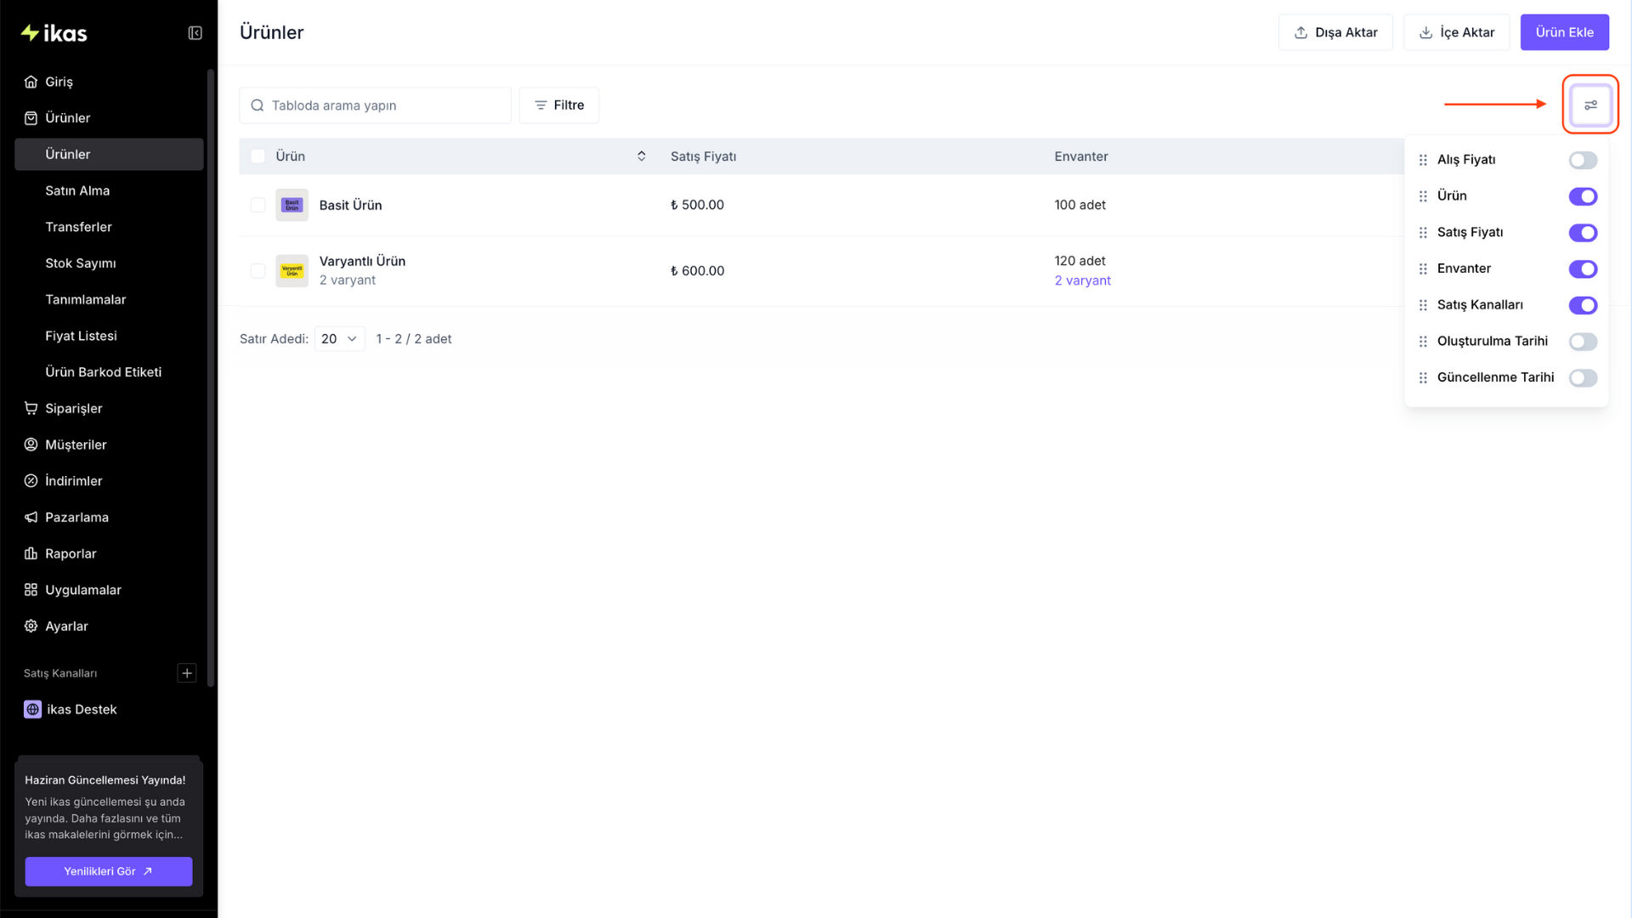Check the Varyantlı Ürün row checkbox
The width and height of the screenshot is (1632, 918).
click(x=258, y=271)
